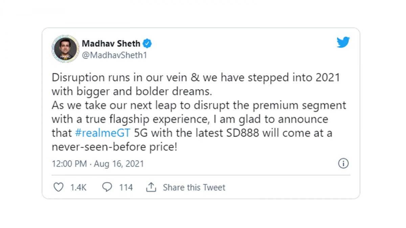
Task: Visit the @MadhavSheth1 handle link
Action: (x=114, y=55)
